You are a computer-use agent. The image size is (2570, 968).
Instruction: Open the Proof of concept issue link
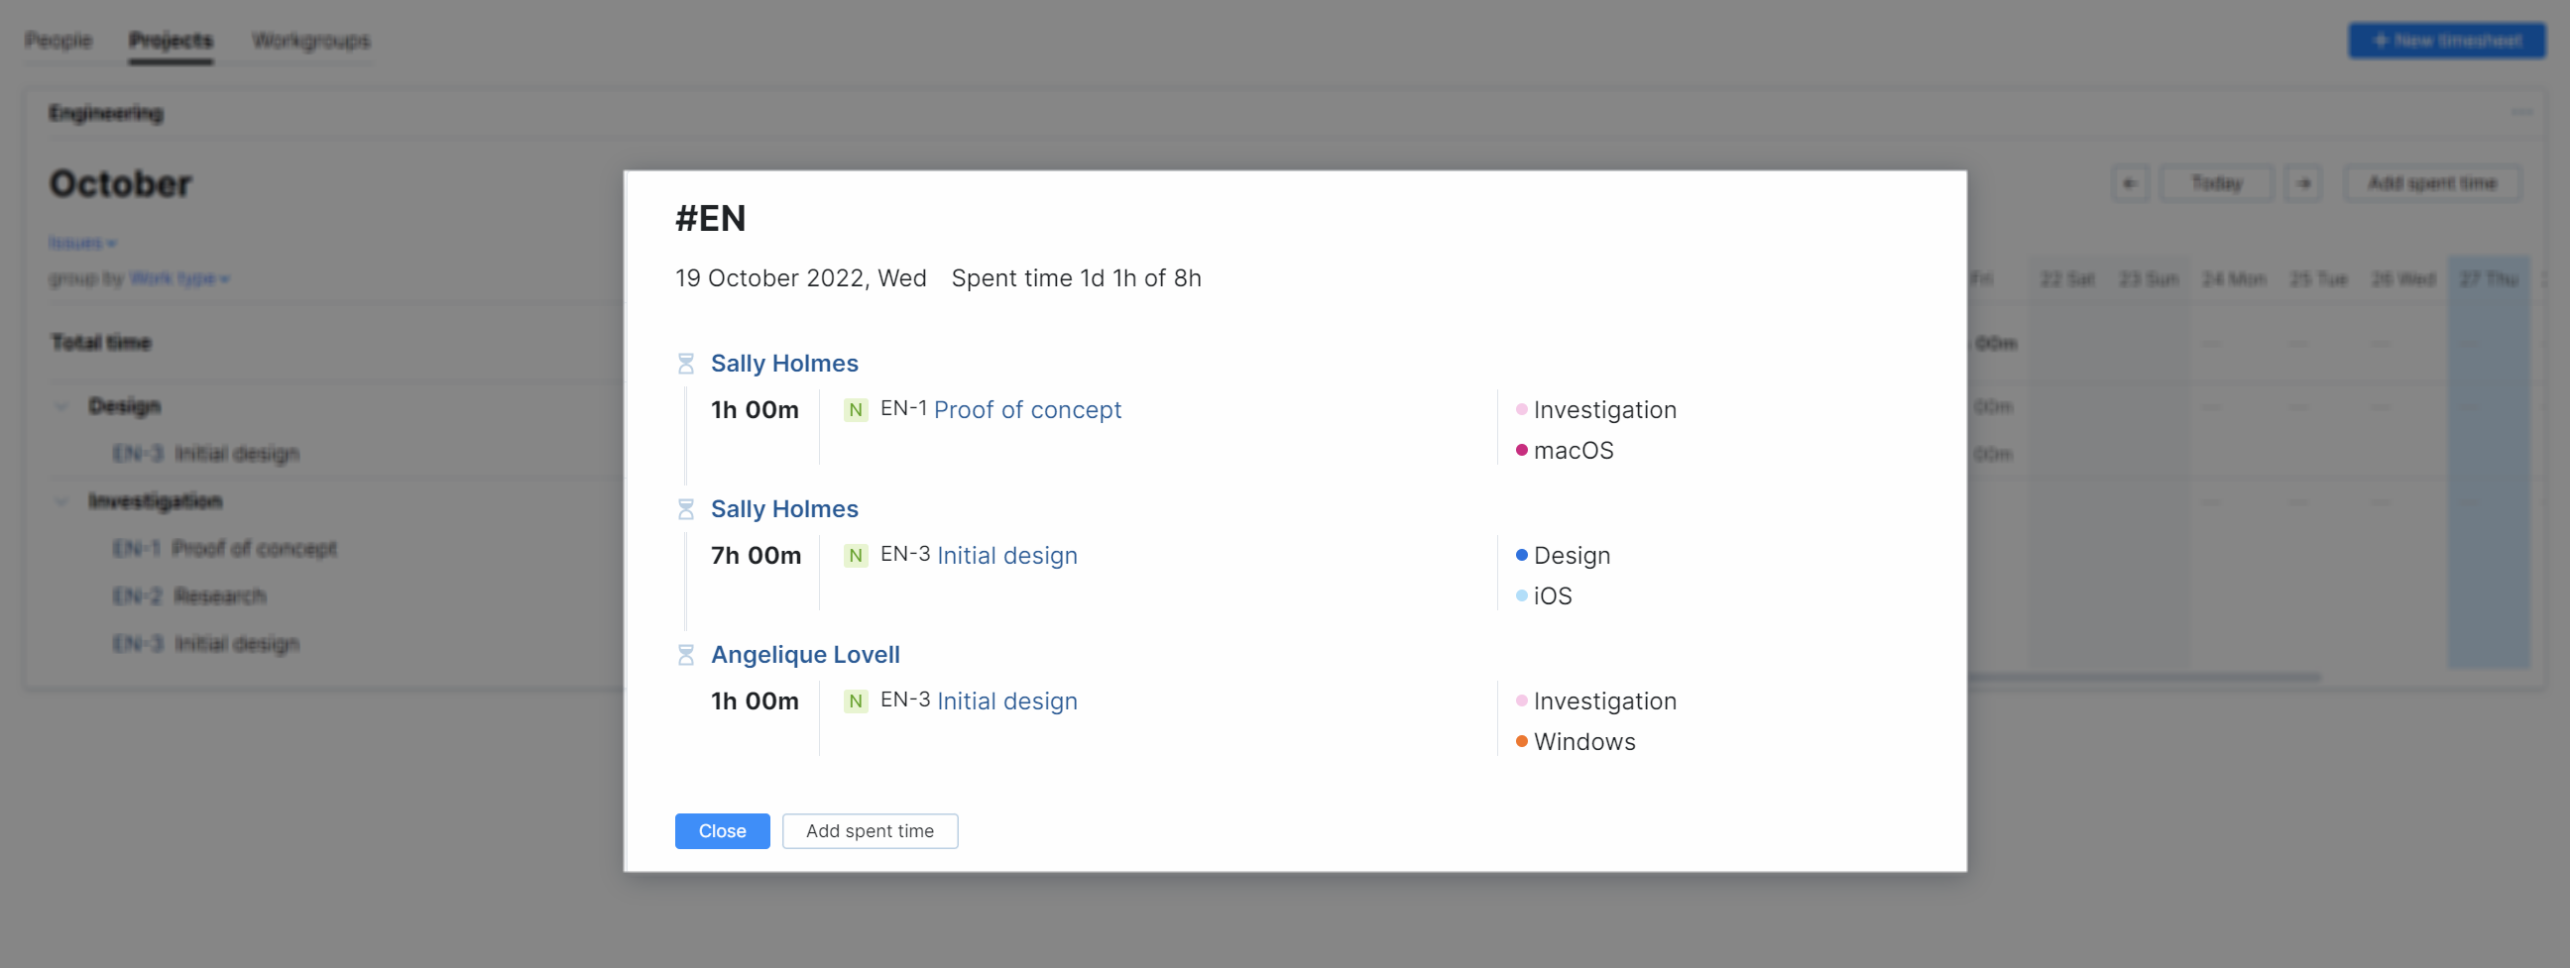click(x=1026, y=410)
